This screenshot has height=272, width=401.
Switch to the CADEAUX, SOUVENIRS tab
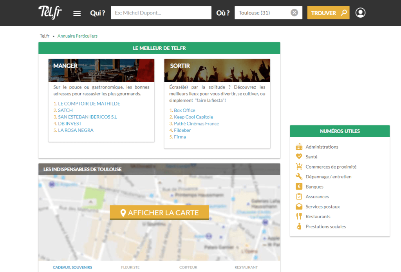72,267
